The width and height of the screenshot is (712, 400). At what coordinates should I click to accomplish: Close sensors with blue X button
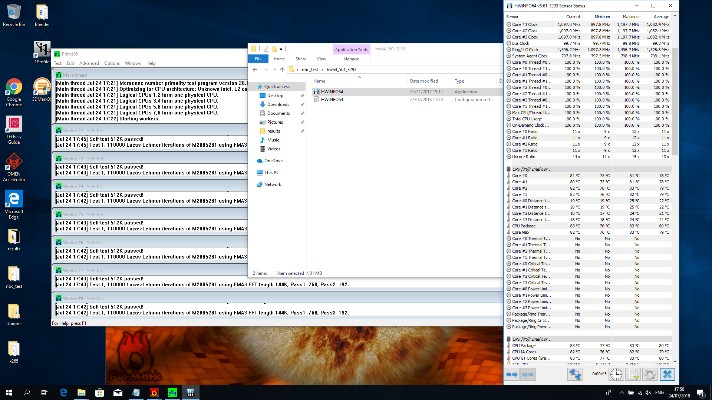click(x=667, y=374)
